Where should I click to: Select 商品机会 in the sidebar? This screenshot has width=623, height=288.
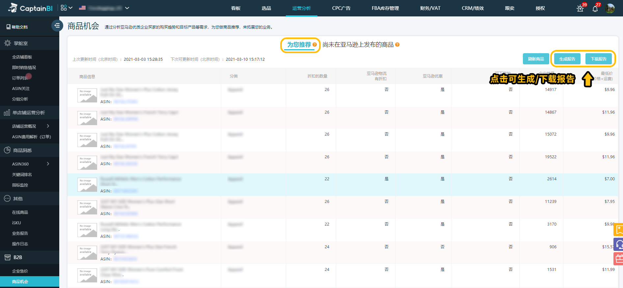pos(30,282)
